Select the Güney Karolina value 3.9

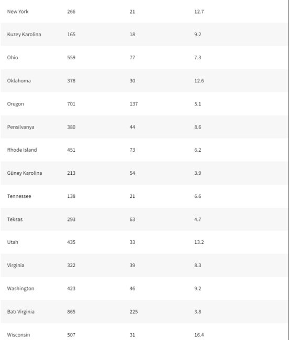198,173
